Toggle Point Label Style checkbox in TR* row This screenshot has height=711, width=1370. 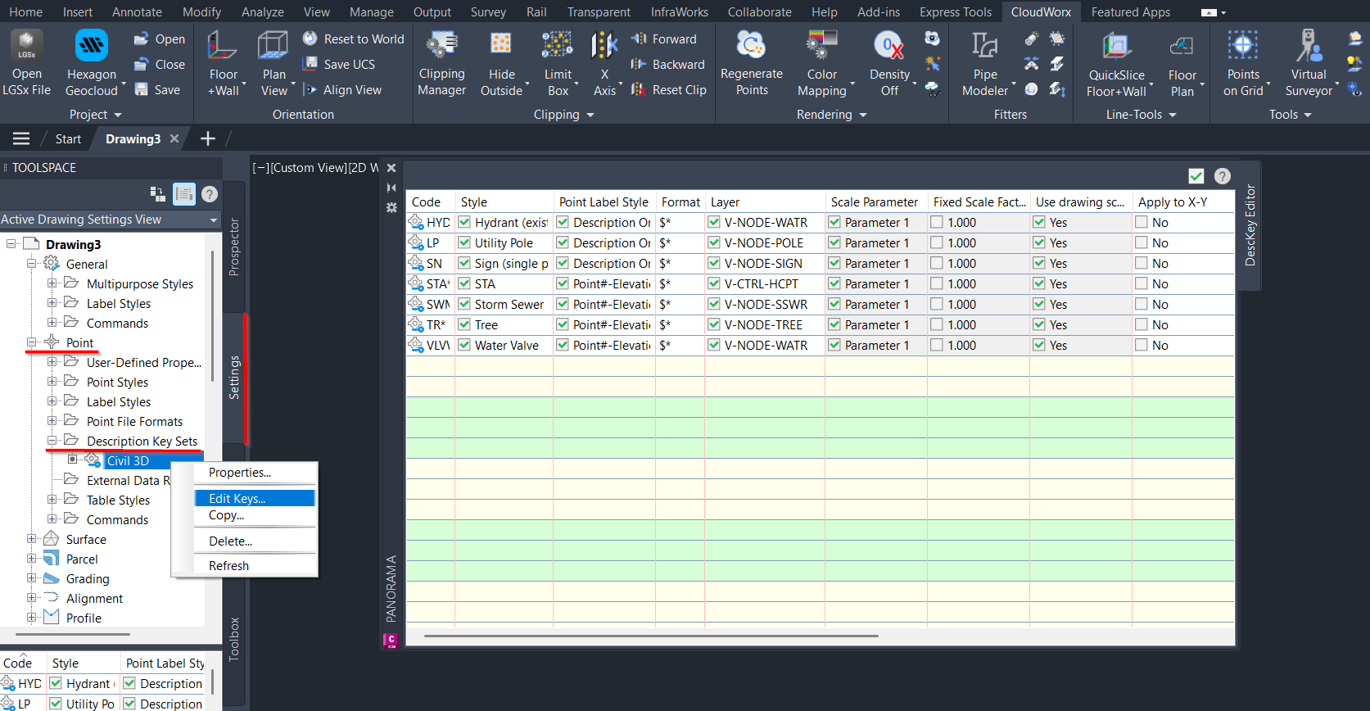coord(563,324)
